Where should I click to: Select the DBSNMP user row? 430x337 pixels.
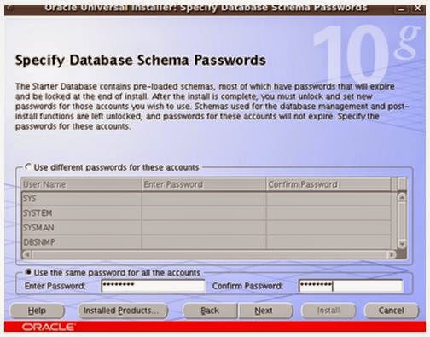pyautogui.click(x=206, y=242)
